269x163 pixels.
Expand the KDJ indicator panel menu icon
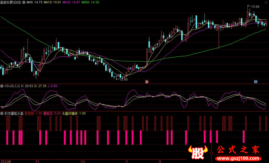tap(2, 86)
